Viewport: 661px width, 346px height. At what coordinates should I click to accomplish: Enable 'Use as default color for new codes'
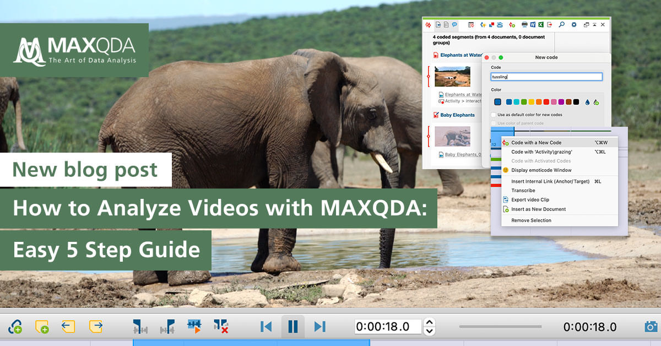(494, 115)
